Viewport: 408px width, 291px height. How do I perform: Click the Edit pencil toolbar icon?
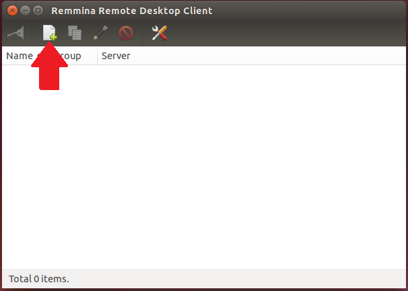click(x=100, y=33)
